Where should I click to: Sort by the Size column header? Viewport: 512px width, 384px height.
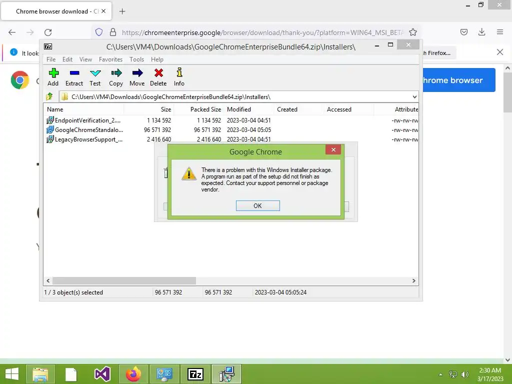[149, 109]
